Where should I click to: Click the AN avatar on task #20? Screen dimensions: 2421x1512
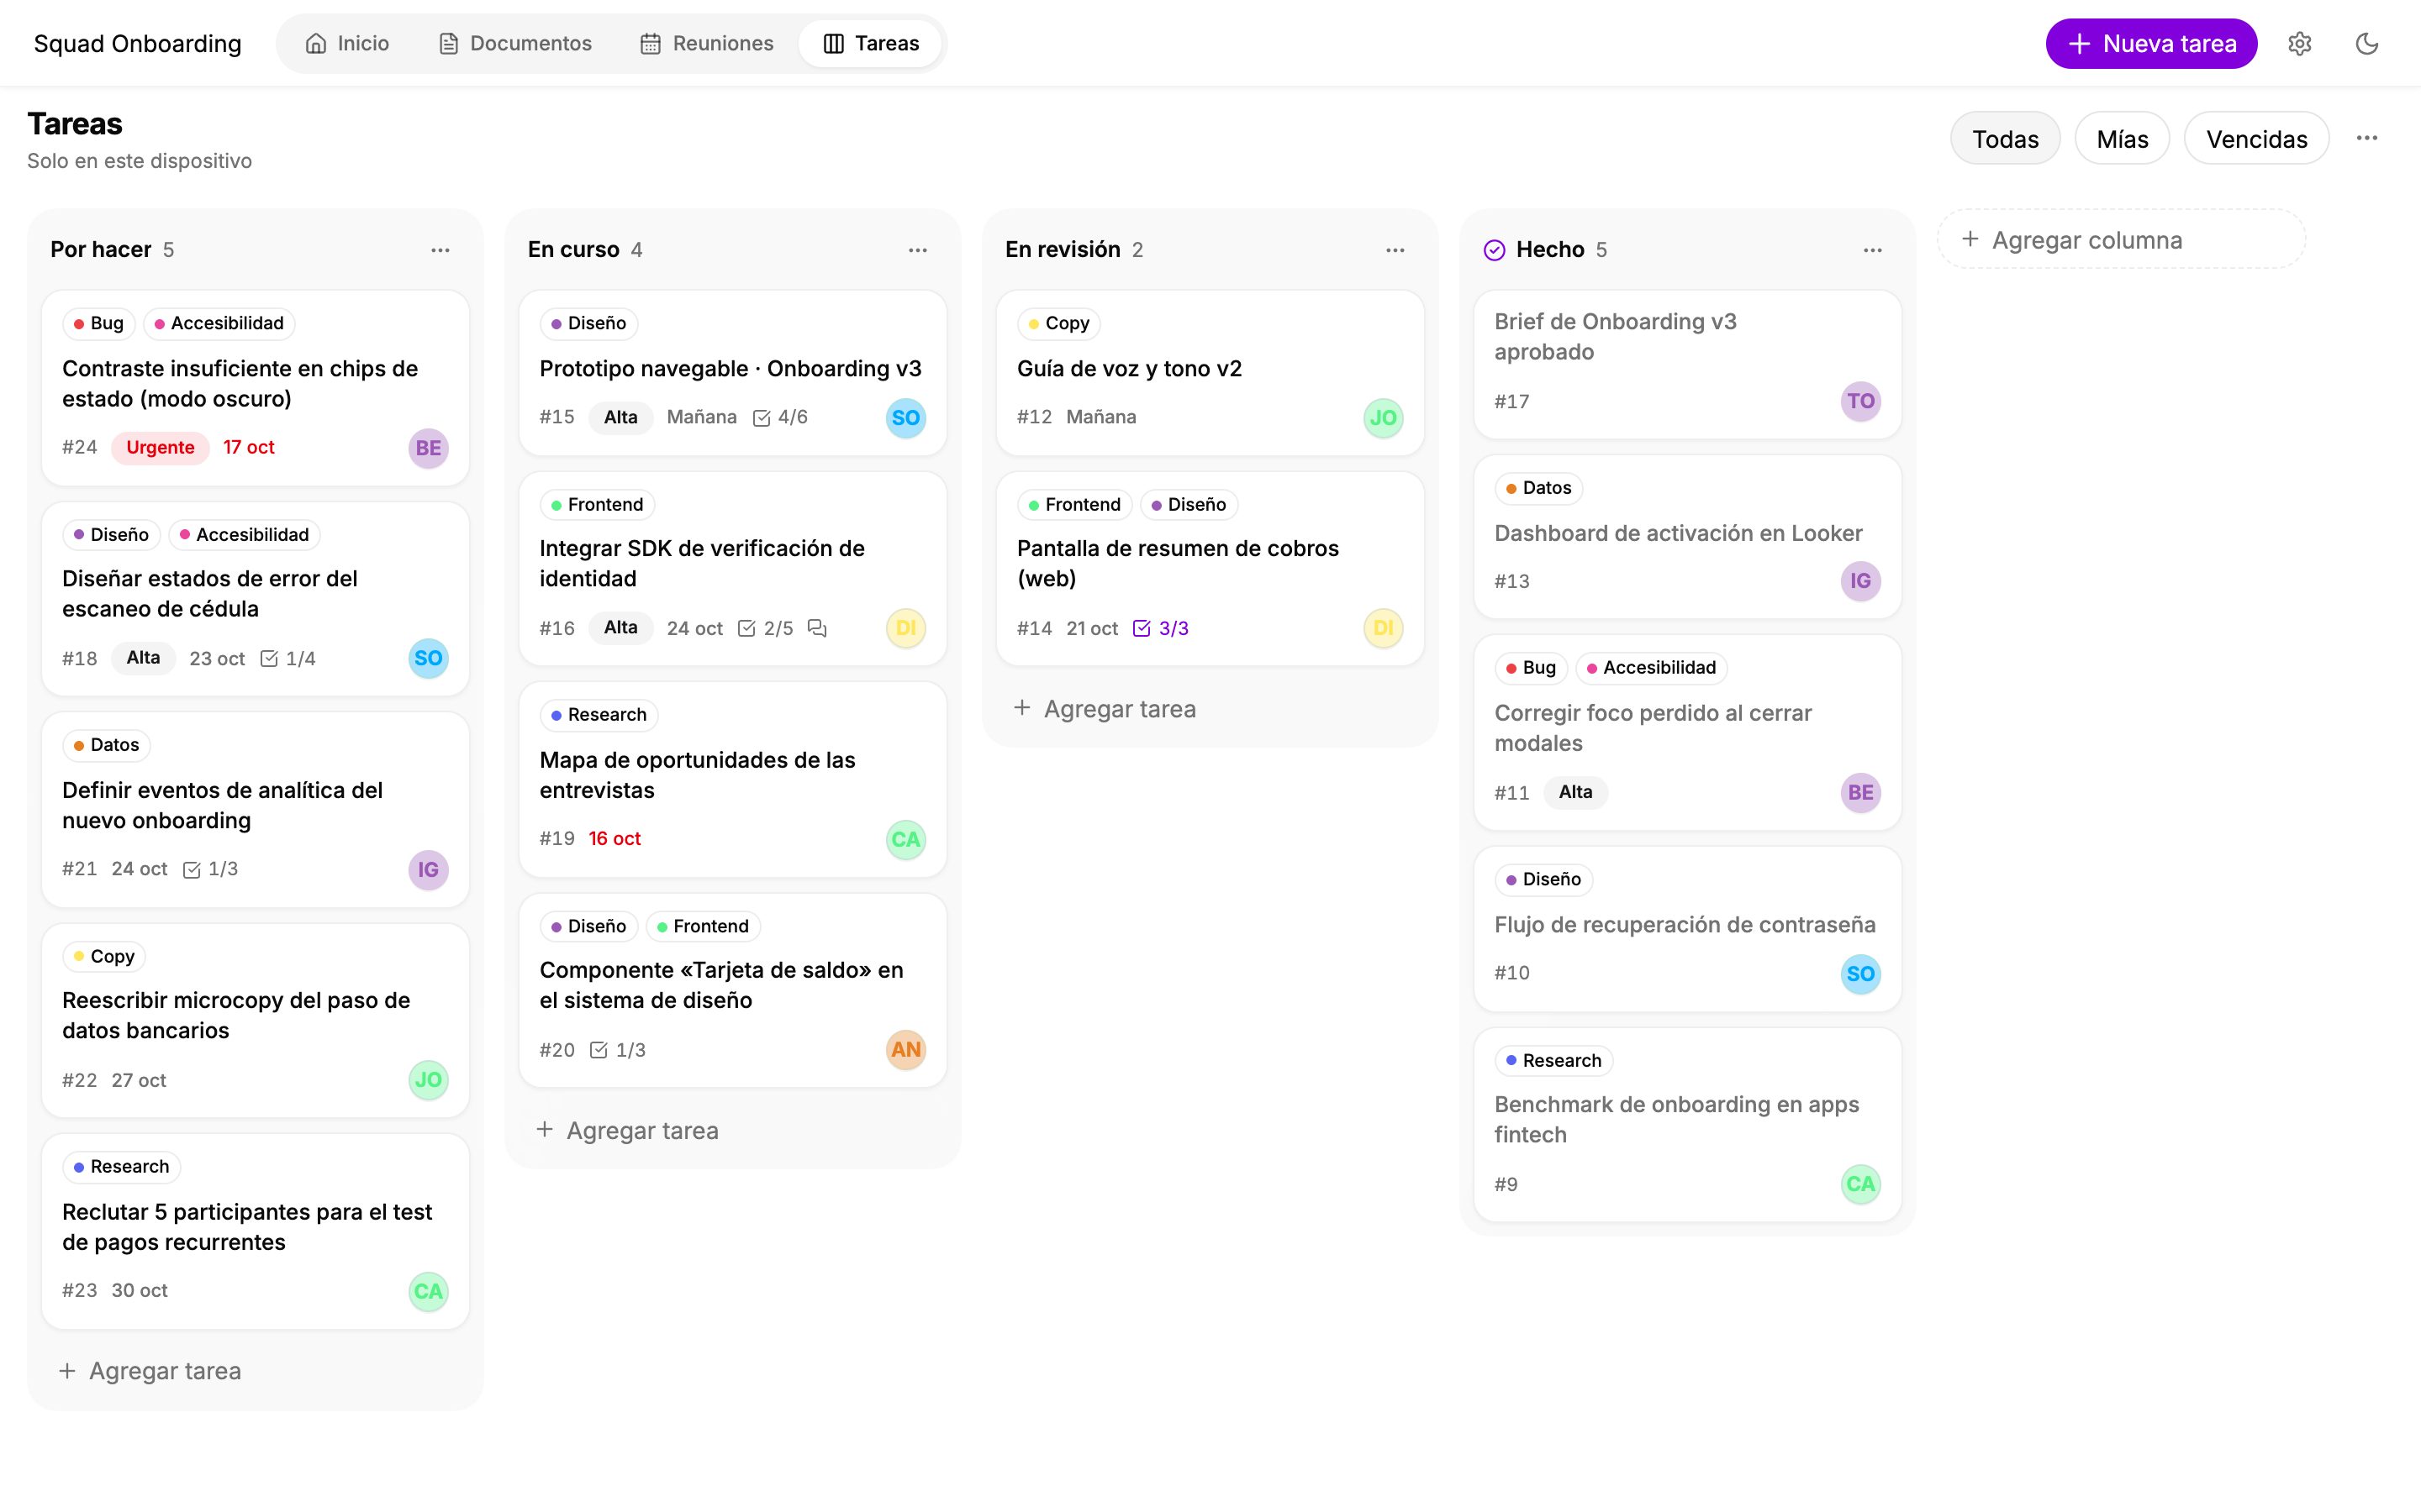click(x=905, y=1049)
